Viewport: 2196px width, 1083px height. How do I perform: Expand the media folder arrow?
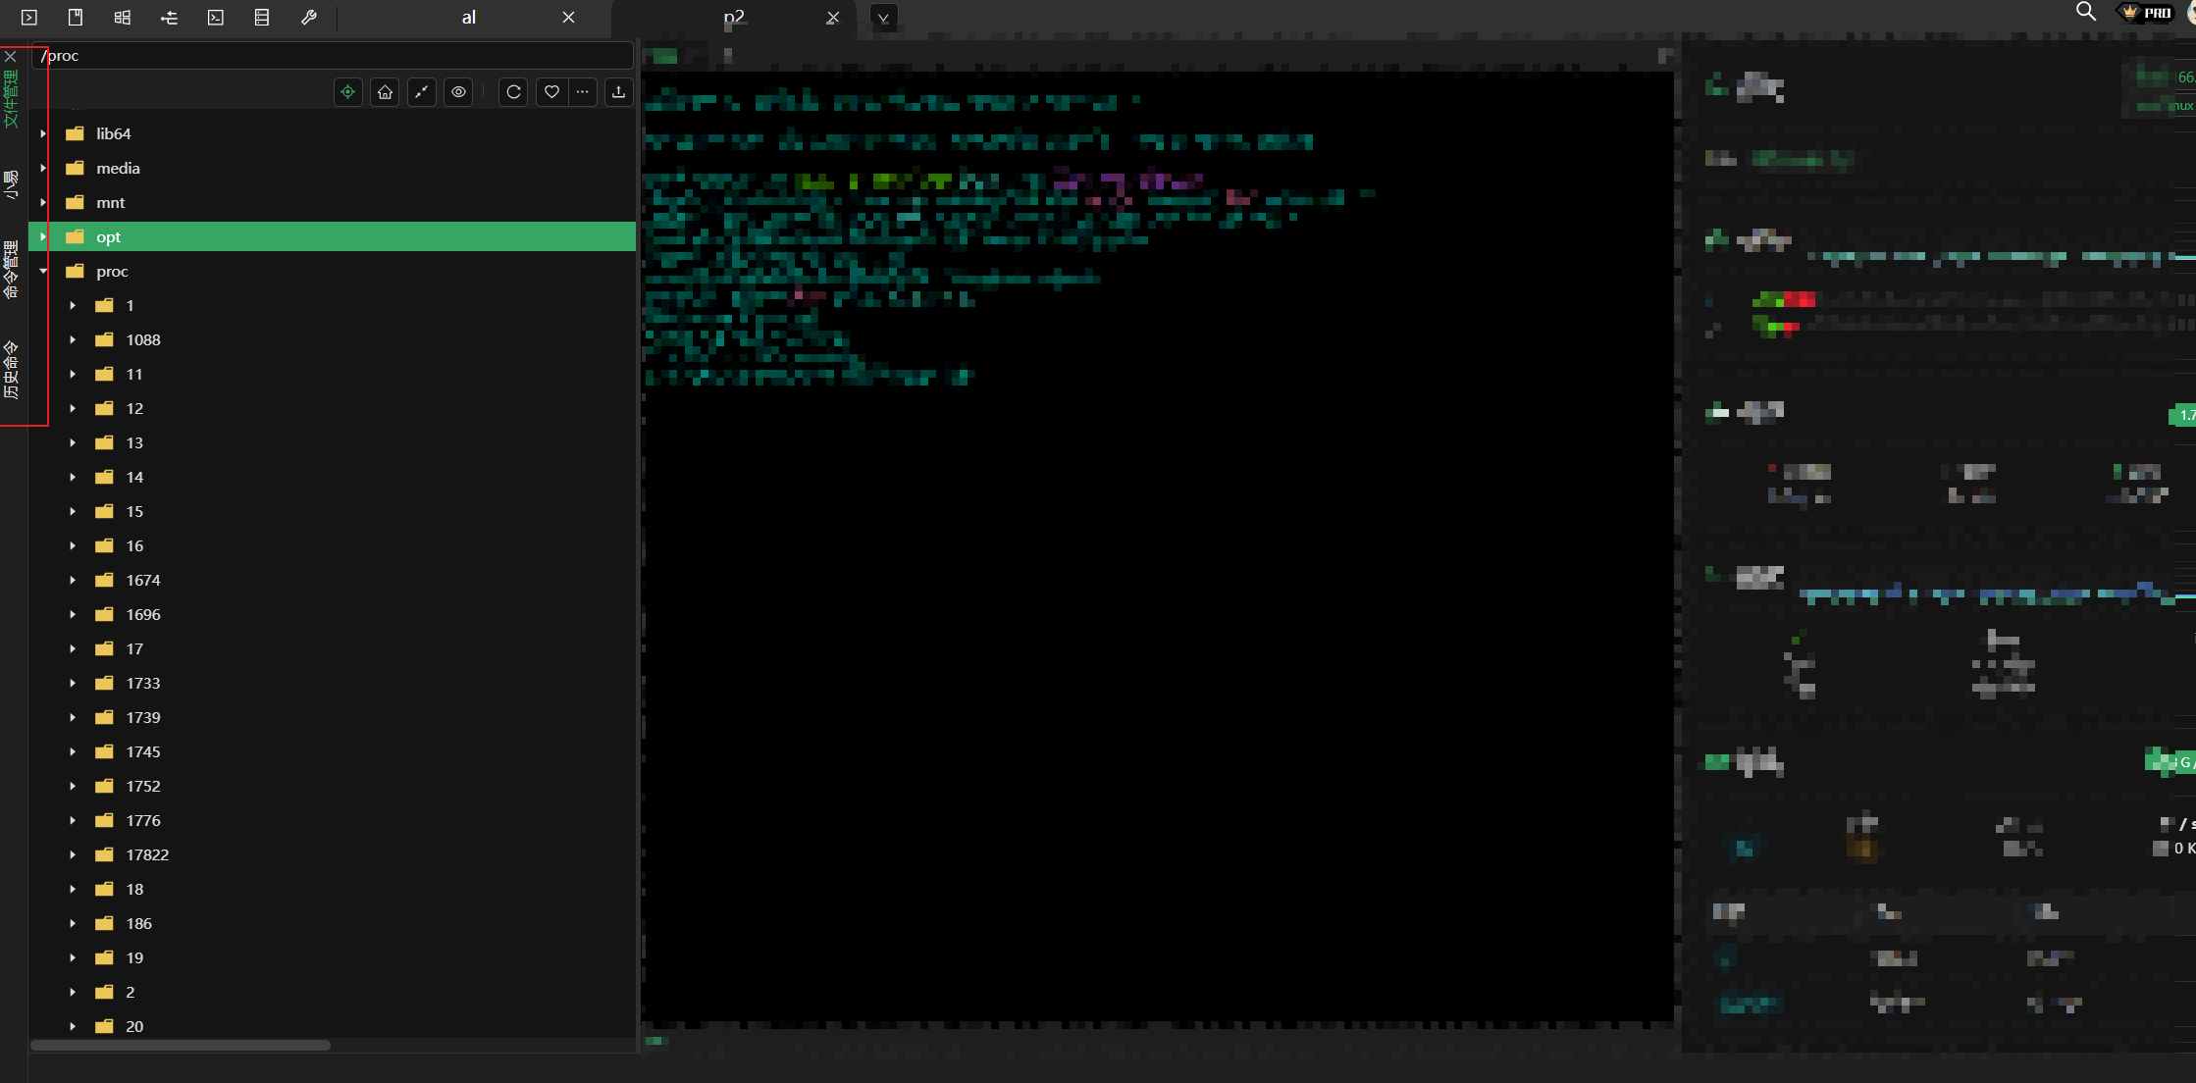[x=43, y=168]
